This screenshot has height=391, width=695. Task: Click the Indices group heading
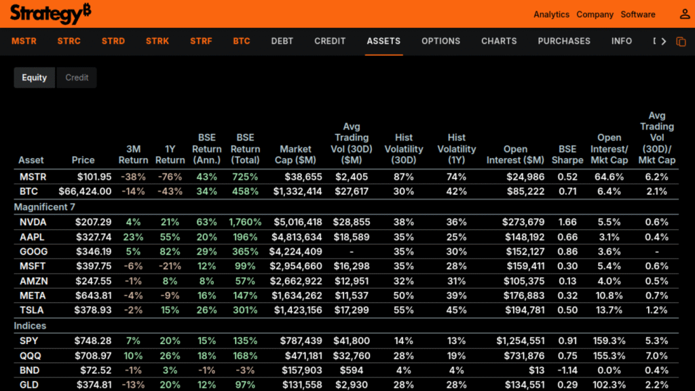tap(30, 326)
